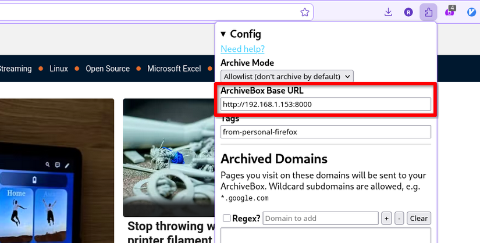This screenshot has height=243, width=480.
Task: Toggle the Regex? checkbox
Action: 226,218
